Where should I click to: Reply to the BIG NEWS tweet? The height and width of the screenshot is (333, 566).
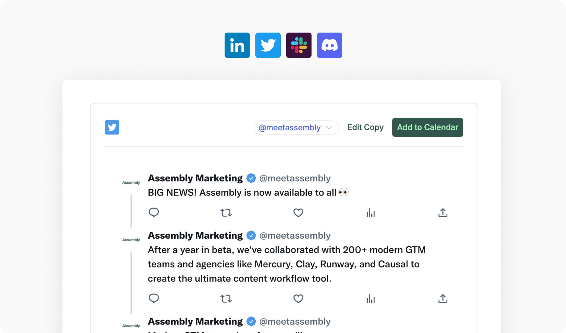(154, 213)
